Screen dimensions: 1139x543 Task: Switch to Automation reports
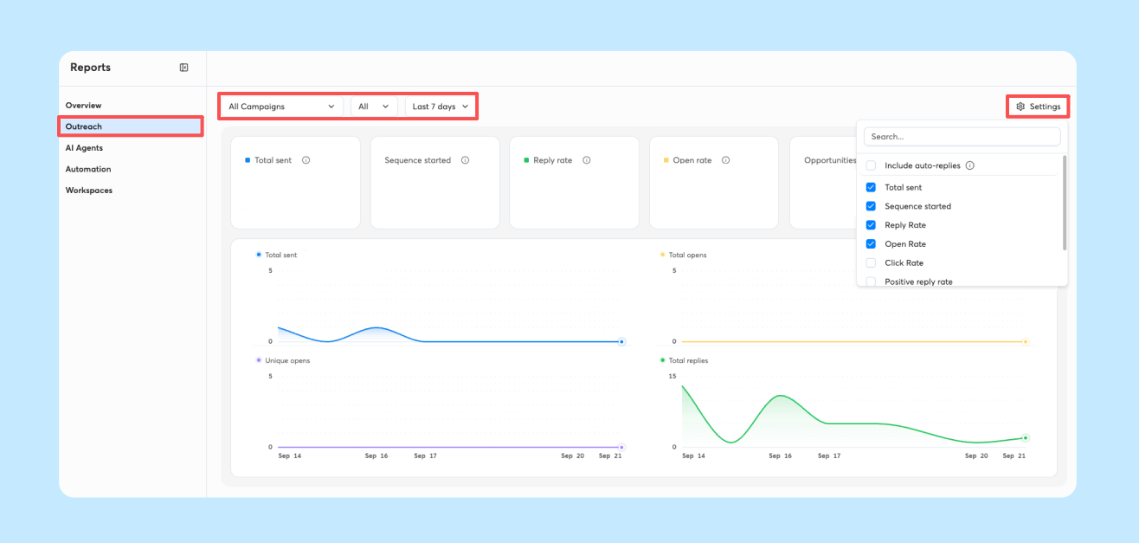point(88,169)
